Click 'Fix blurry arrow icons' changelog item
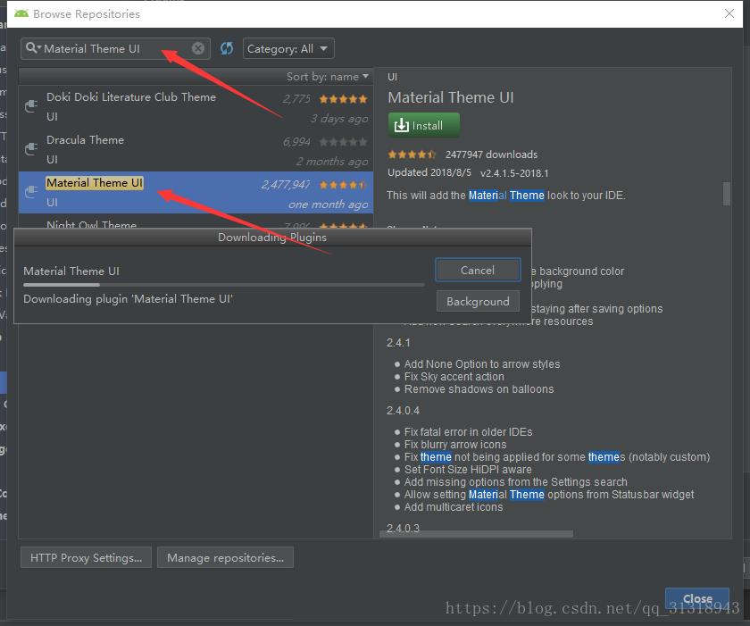Image resolution: width=750 pixels, height=626 pixels. pos(454,445)
